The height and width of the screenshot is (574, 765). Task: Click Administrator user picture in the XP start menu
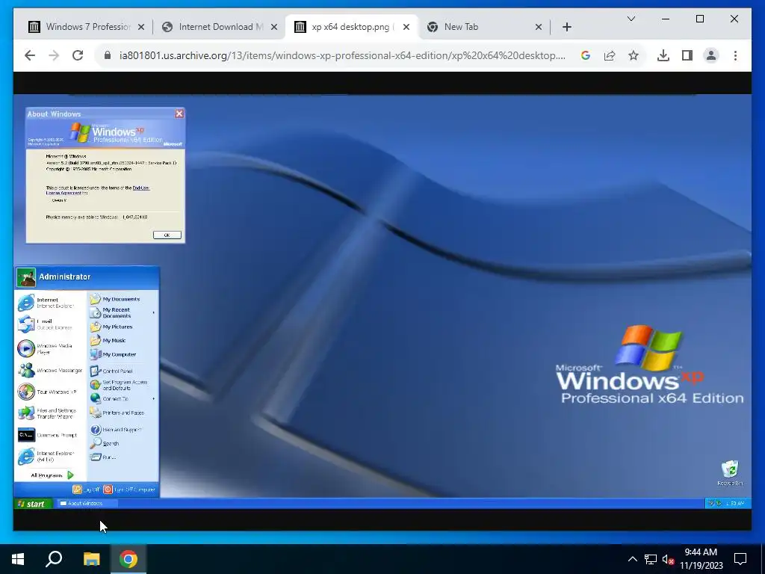click(26, 277)
